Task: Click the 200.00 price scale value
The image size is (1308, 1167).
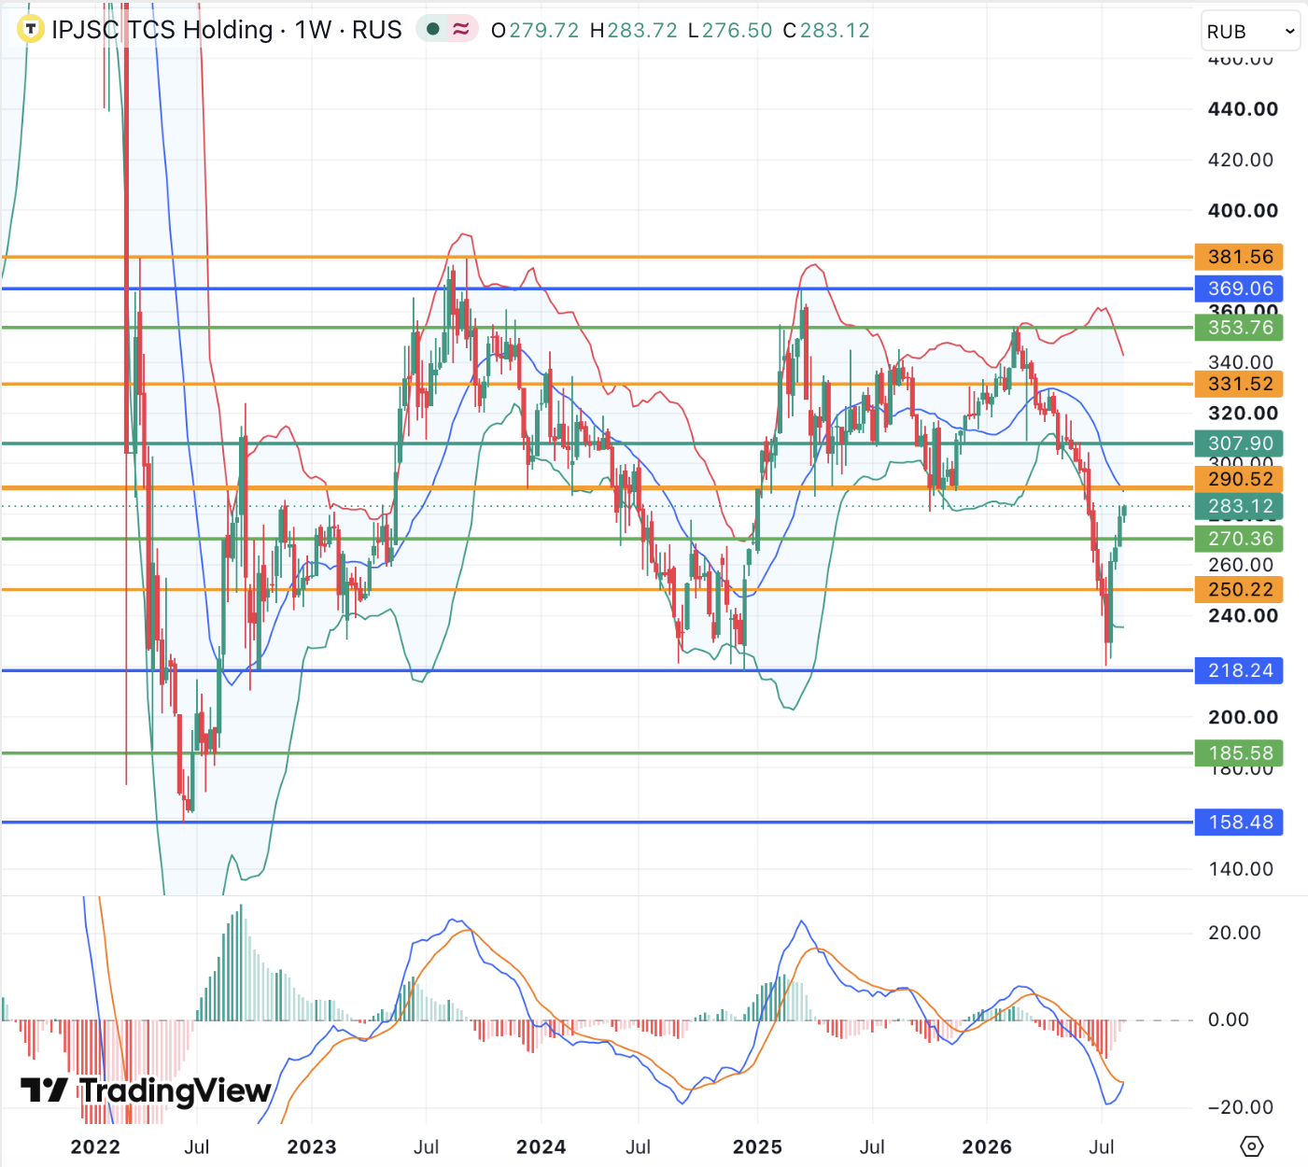Action: coord(1243,718)
